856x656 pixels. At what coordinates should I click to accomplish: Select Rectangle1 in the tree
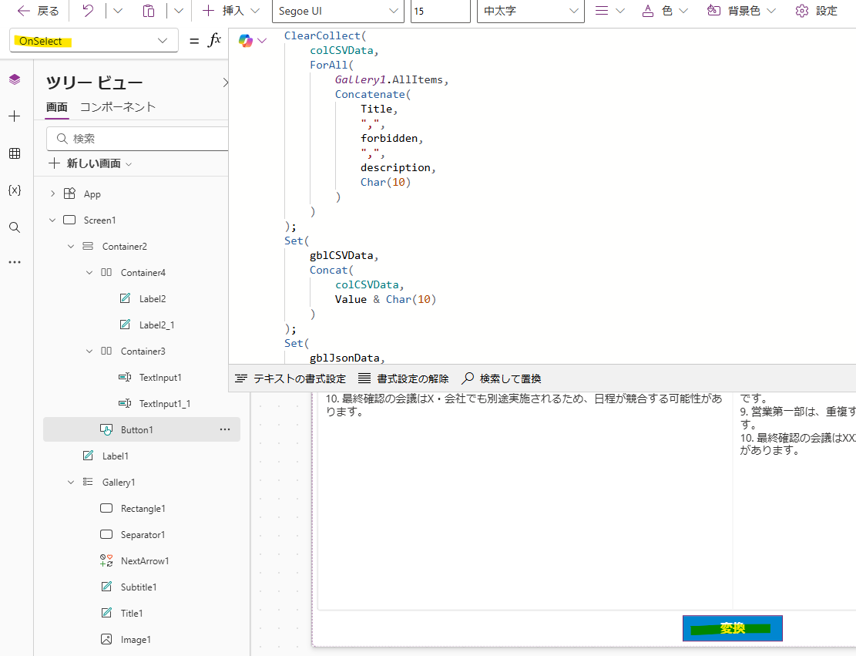(x=143, y=509)
